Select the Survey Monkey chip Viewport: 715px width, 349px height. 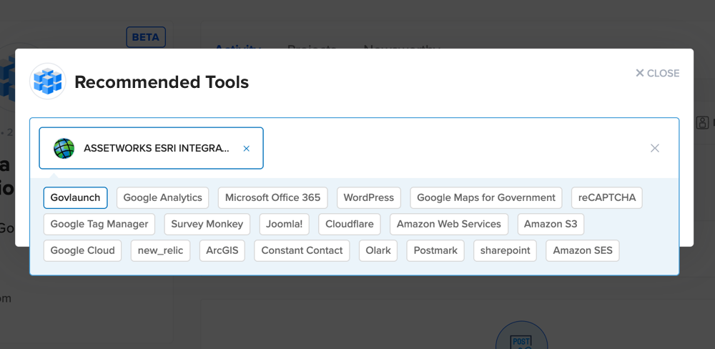click(207, 224)
